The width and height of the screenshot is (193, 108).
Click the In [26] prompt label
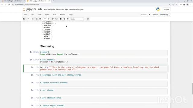[x=34, y=52]
